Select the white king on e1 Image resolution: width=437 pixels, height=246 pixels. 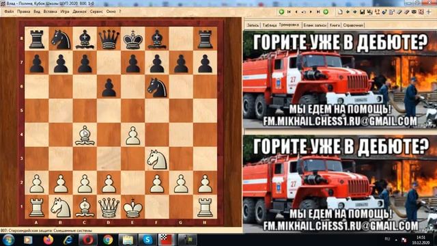point(133,207)
